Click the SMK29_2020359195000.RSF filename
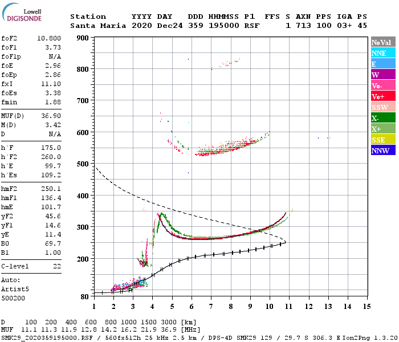The image size is (399, 342). [x=47, y=337]
